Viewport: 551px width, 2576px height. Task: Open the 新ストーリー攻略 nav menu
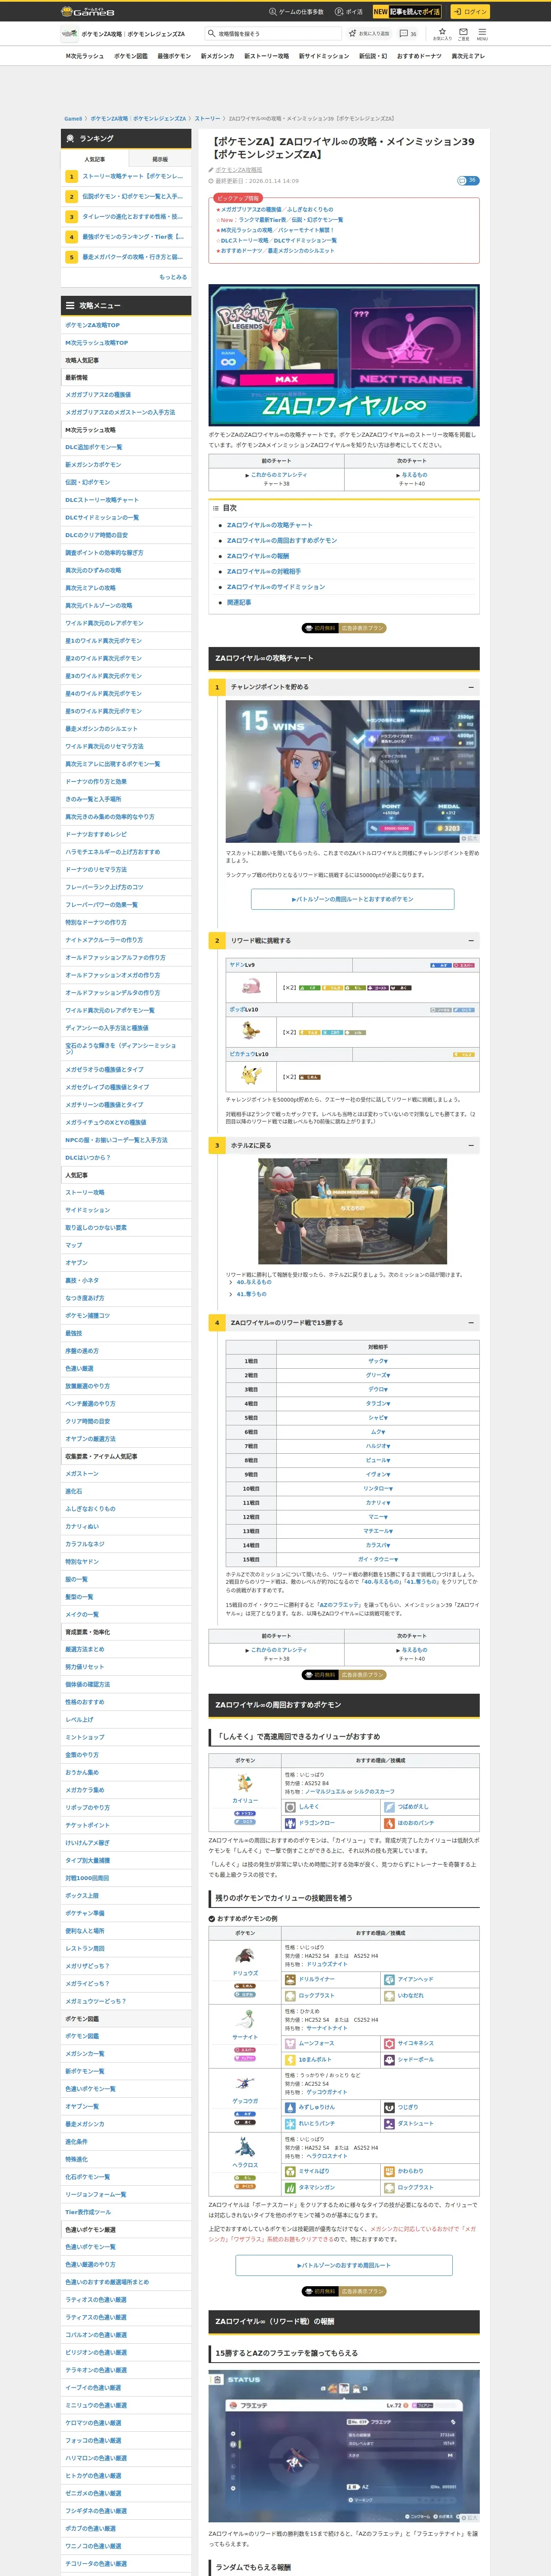tap(266, 56)
